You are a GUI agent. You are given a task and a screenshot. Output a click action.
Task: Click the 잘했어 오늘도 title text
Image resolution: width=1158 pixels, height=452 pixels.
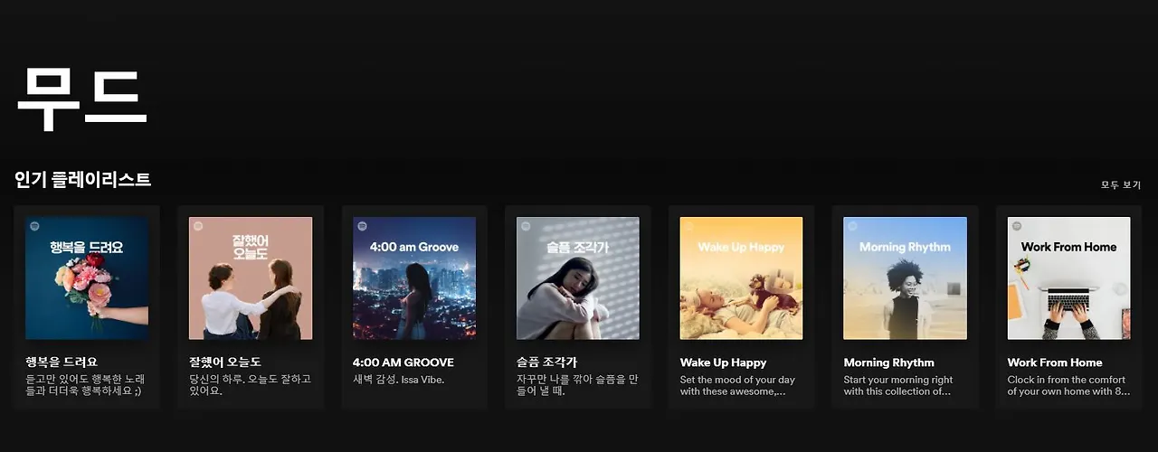coord(225,363)
